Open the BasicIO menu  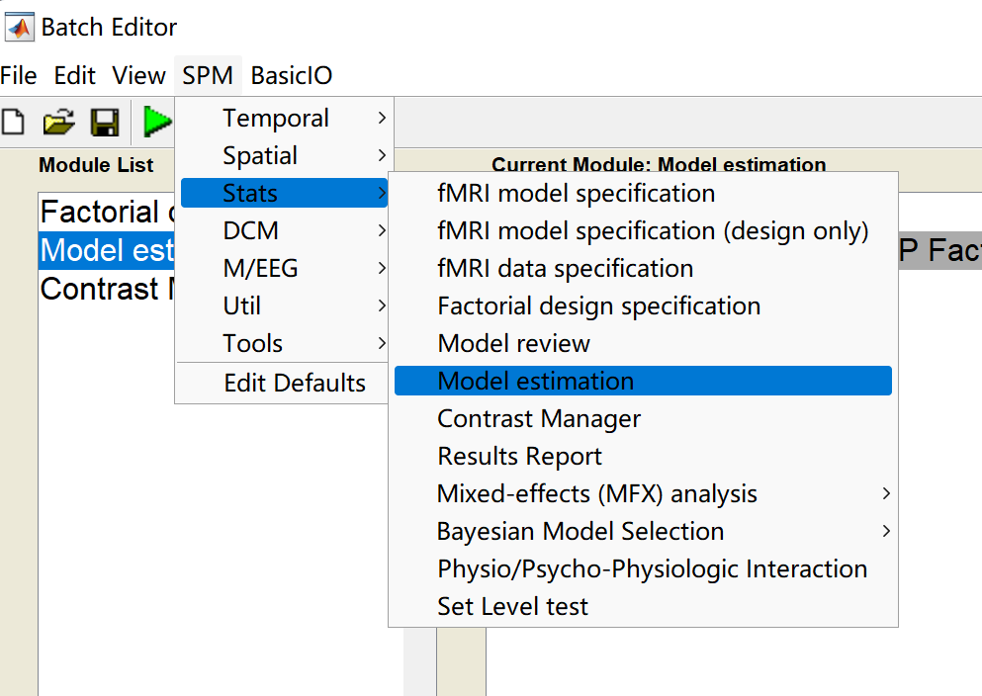point(292,75)
